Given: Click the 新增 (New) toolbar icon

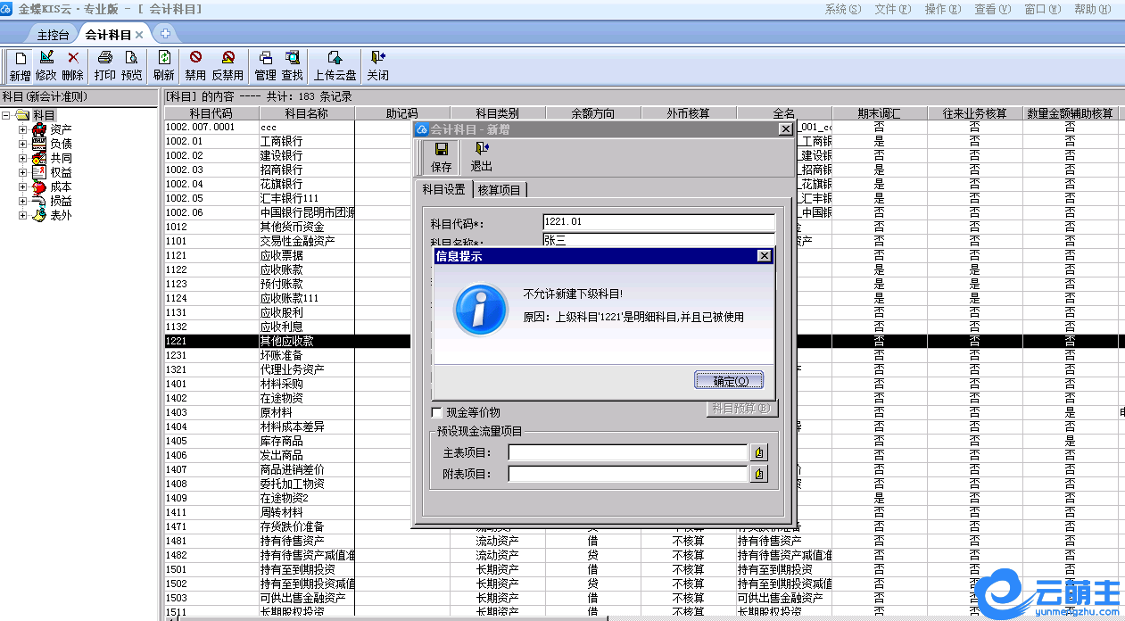Looking at the screenshot, I should [x=20, y=65].
